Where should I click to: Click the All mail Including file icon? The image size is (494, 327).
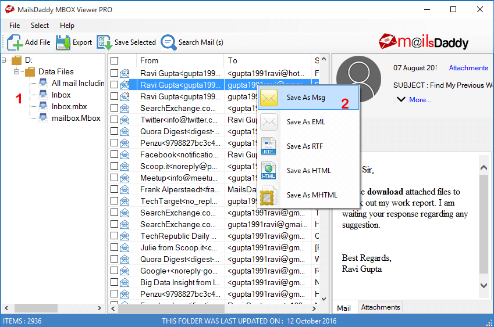(x=43, y=82)
